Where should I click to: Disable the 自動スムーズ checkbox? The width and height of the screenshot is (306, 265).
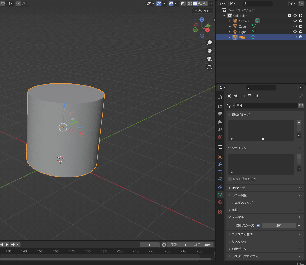[x=258, y=225]
